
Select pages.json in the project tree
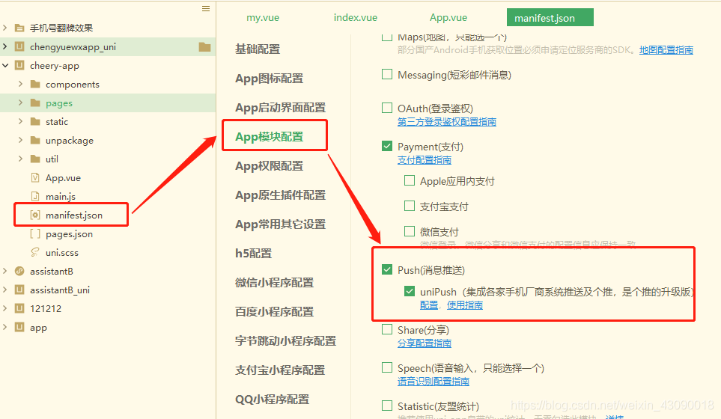[x=69, y=234]
